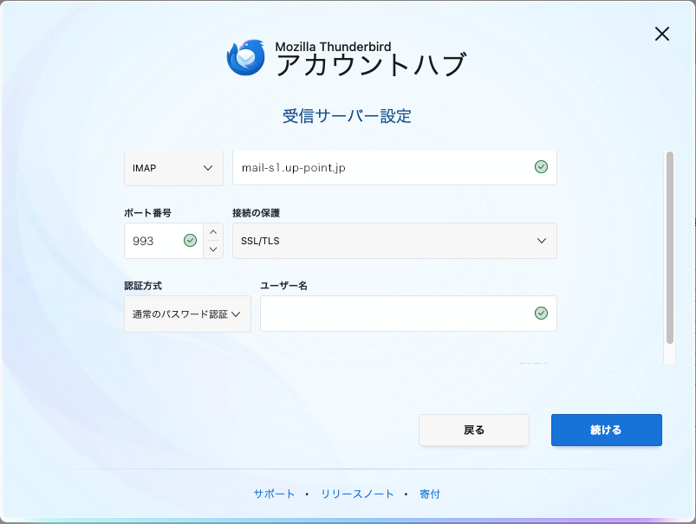This screenshot has height=524, width=696.
Task: Click the ユーザー名 label text
Action: tap(283, 286)
